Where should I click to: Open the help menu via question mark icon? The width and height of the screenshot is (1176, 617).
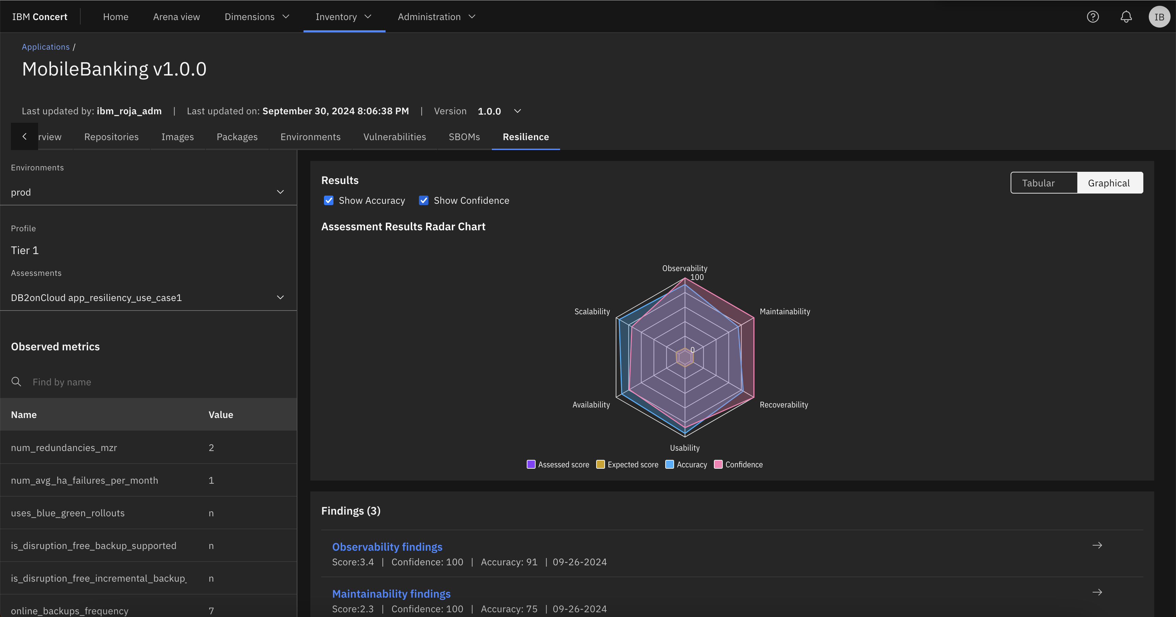[x=1093, y=16]
